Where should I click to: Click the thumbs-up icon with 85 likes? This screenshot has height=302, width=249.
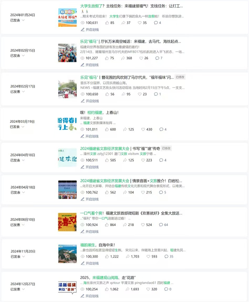[x=107, y=23]
